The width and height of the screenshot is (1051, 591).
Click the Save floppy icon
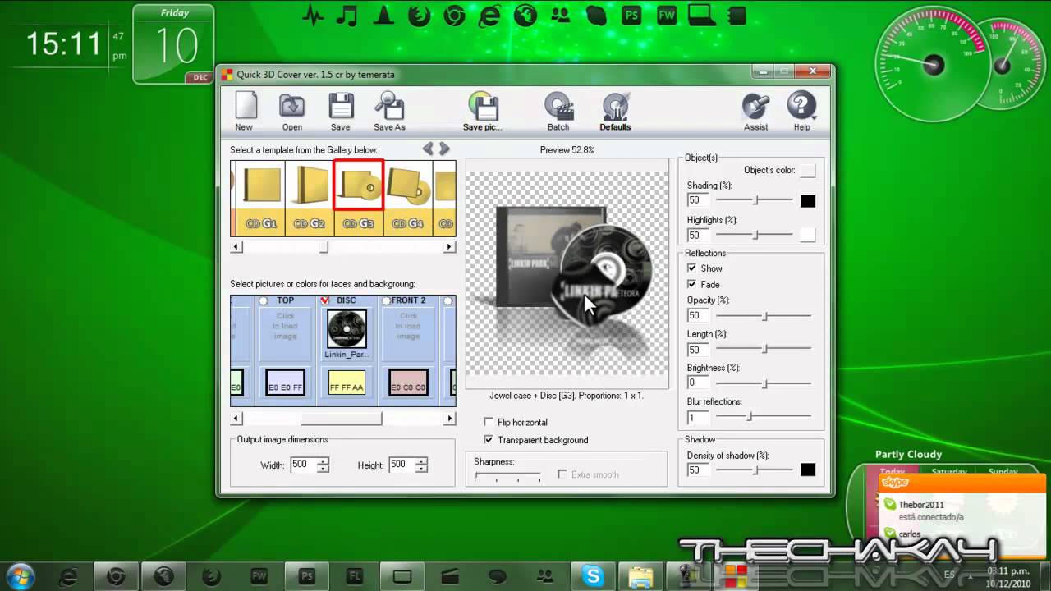341,106
